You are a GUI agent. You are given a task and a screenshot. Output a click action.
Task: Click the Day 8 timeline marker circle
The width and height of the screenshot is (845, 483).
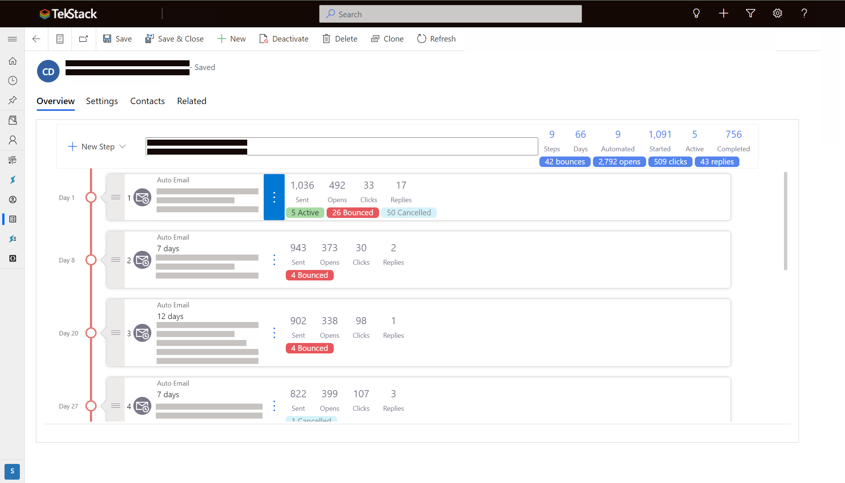click(x=91, y=260)
